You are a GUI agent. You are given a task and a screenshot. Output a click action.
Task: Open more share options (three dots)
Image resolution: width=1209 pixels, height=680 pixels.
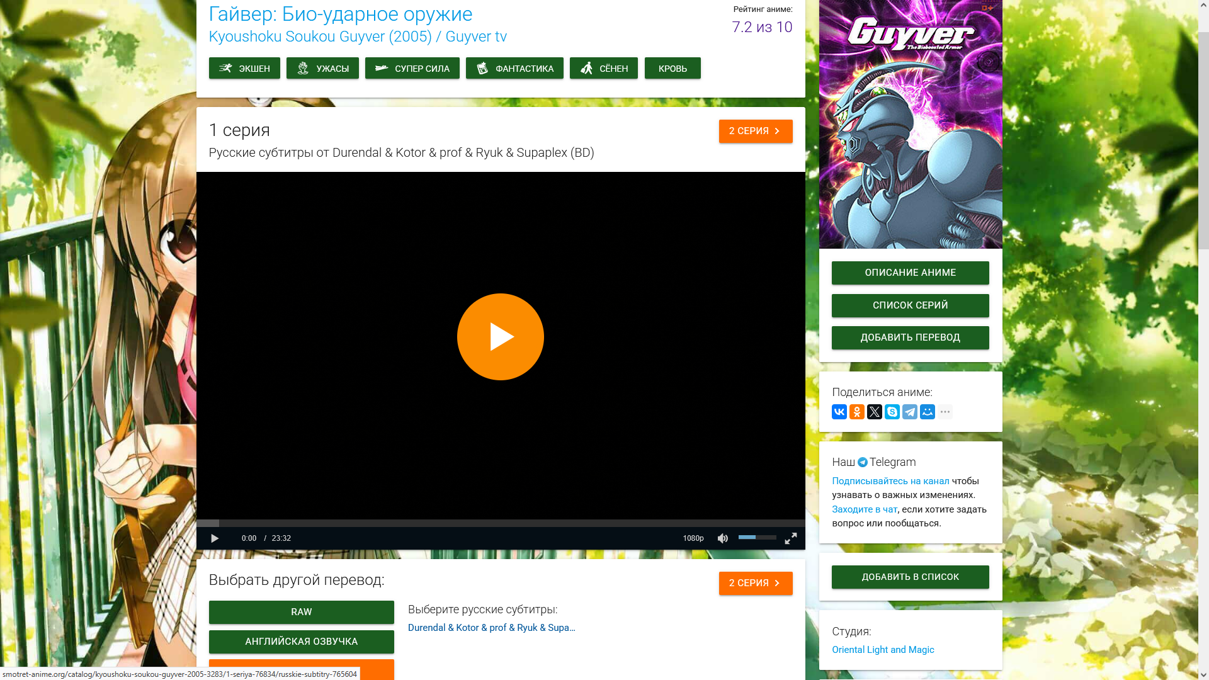[x=945, y=412]
